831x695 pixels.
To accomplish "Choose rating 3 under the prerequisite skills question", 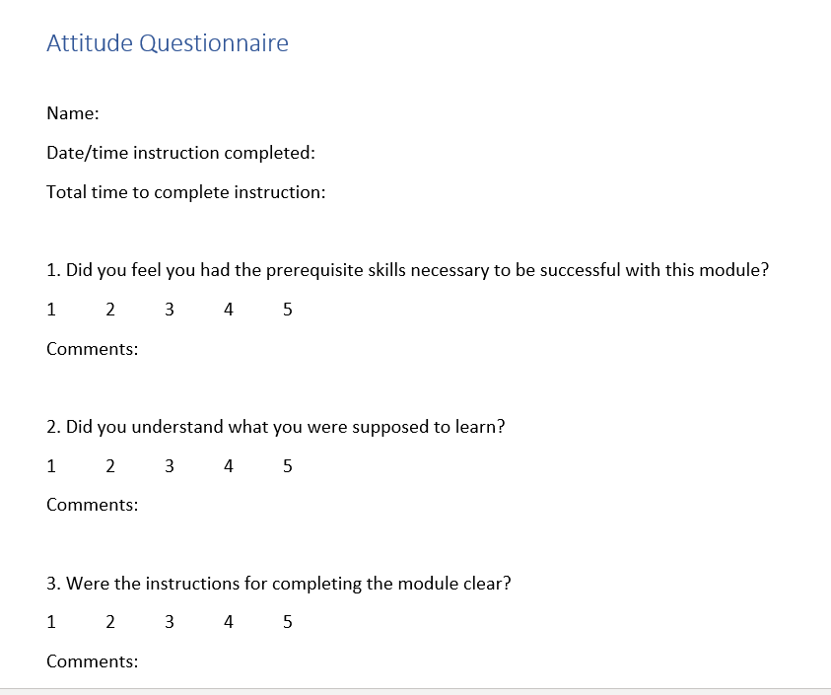I will tap(170, 310).
